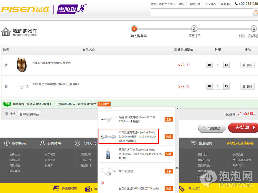This screenshot has height=193, width=258.
Task: Click the boxed Lightning cable thumbnail
Action: click(x=108, y=154)
